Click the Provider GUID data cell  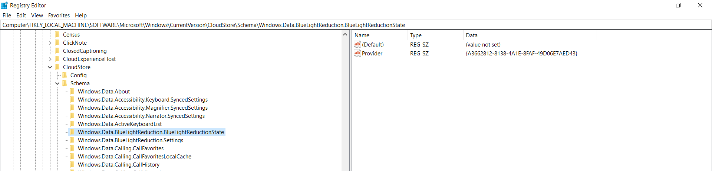(x=521, y=53)
